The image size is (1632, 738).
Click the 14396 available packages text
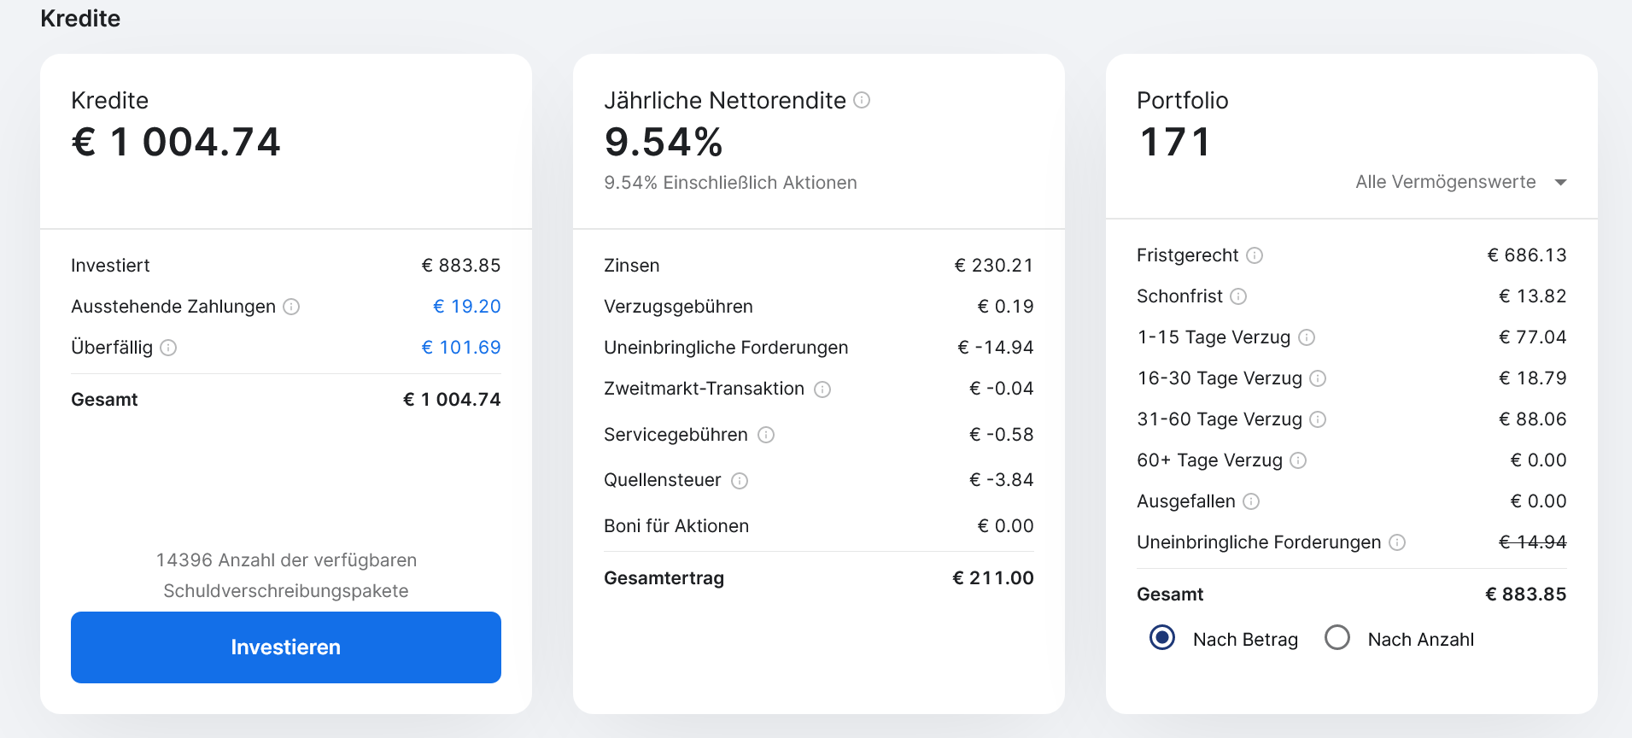(x=286, y=576)
